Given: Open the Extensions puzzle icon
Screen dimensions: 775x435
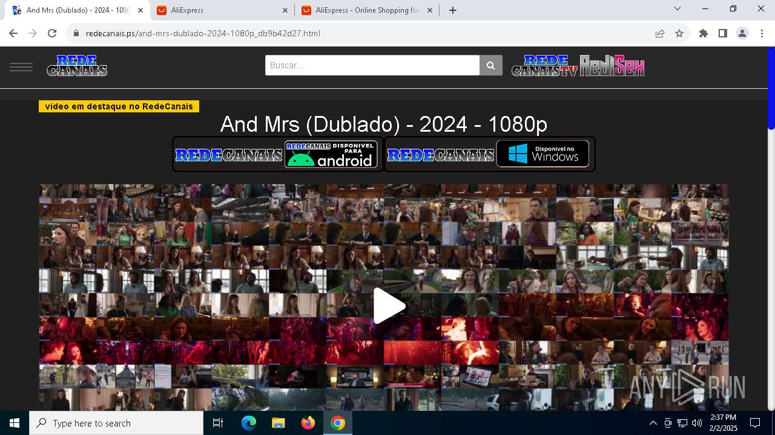Looking at the screenshot, I should click(x=704, y=33).
